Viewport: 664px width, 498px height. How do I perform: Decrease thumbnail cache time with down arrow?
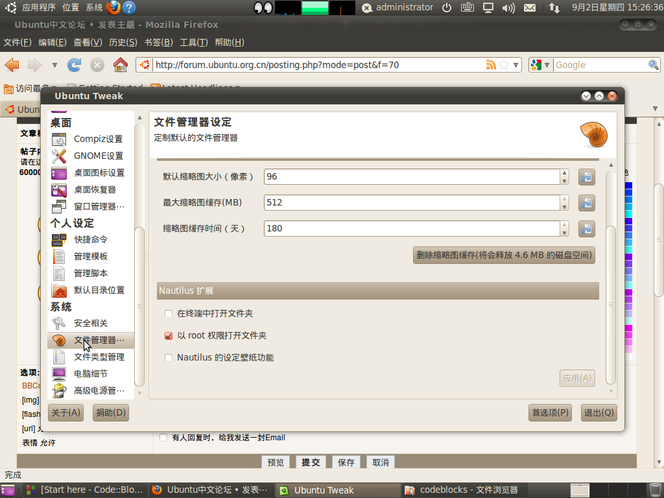point(564,233)
